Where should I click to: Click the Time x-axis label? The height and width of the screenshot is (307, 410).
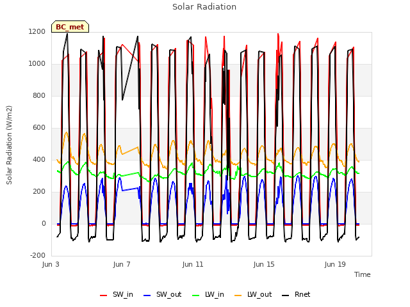pos(363,274)
